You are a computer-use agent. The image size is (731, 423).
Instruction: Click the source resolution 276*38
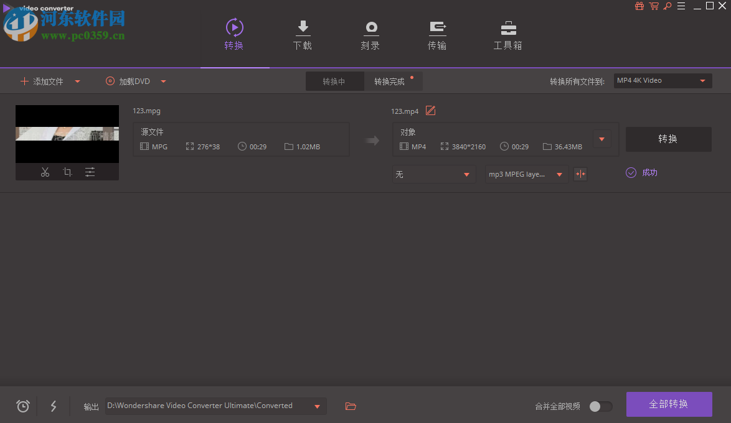pyautogui.click(x=209, y=147)
